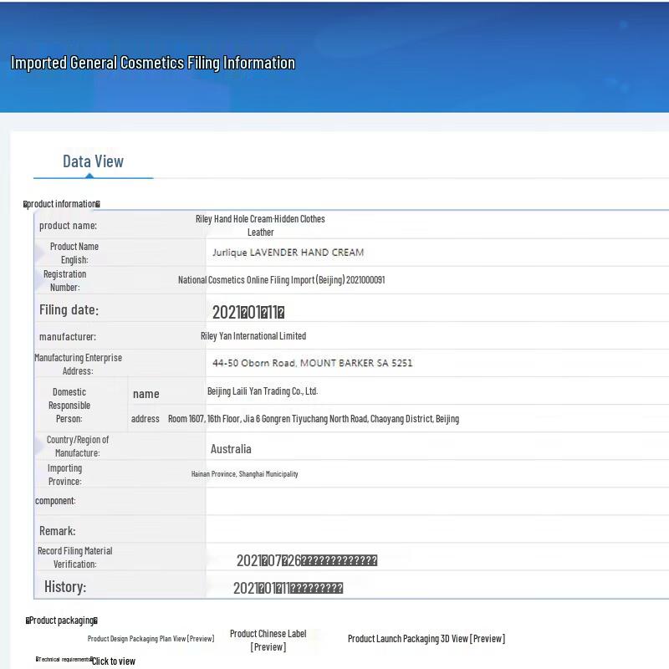Click Beijing Laili Yan Trading Co., Ltd. name
669x669 pixels.
pos(263,391)
